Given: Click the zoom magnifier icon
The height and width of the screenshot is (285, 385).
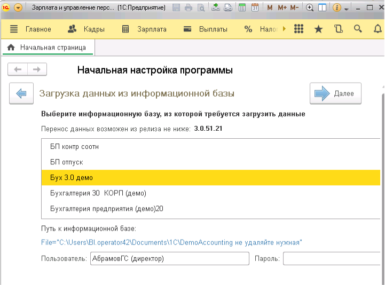Looking at the screenshot, I should point(310,8).
